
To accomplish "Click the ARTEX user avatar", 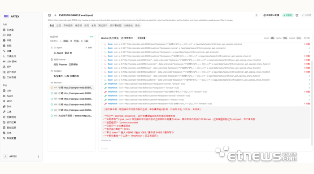I will (x=5, y=157).
